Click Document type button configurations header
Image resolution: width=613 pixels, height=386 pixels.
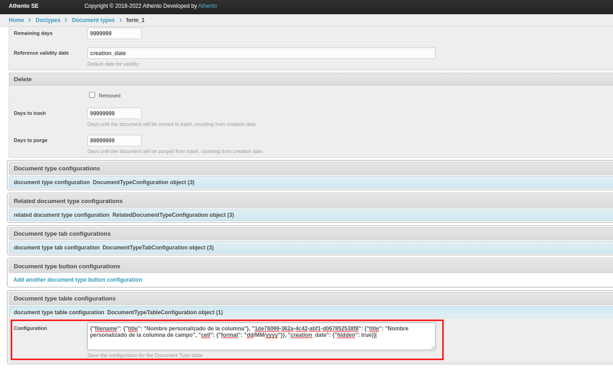coord(67,267)
